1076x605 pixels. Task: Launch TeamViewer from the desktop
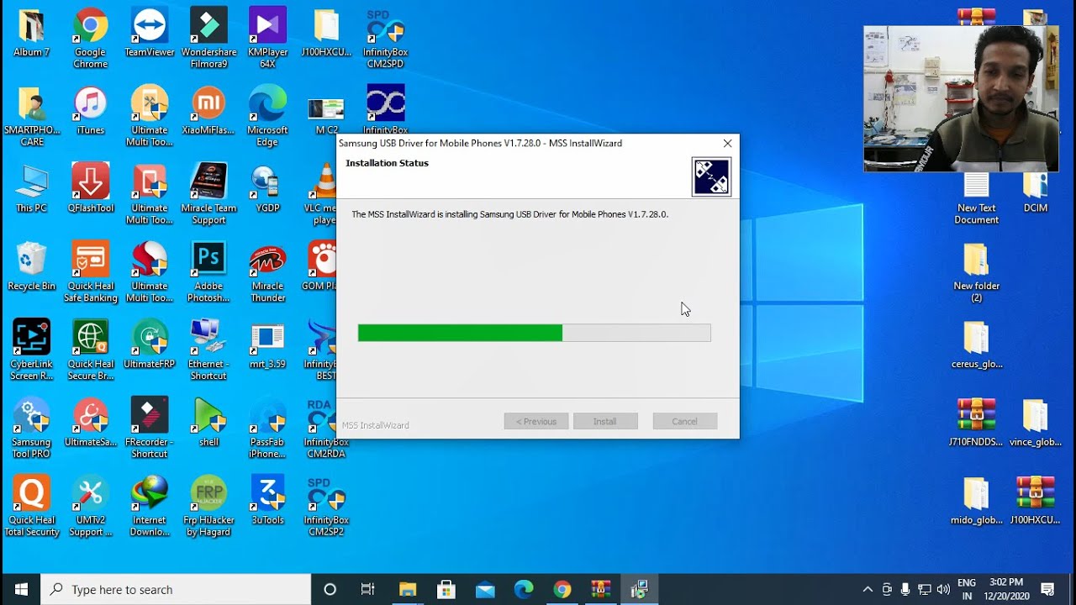pyautogui.click(x=150, y=34)
